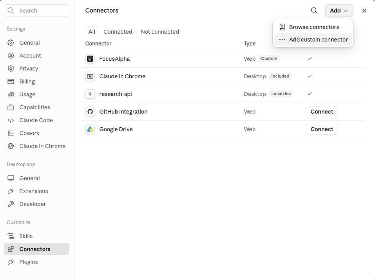Viewport: 375px width, 280px height.
Task: Click the Developer wrench icon
Action: click(x=11, y=204)
